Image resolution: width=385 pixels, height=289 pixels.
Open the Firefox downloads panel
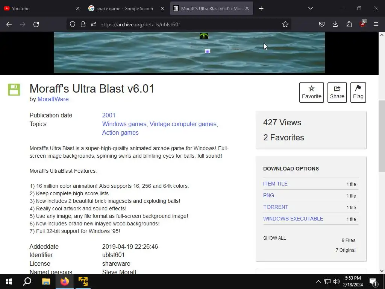[335, 24]
